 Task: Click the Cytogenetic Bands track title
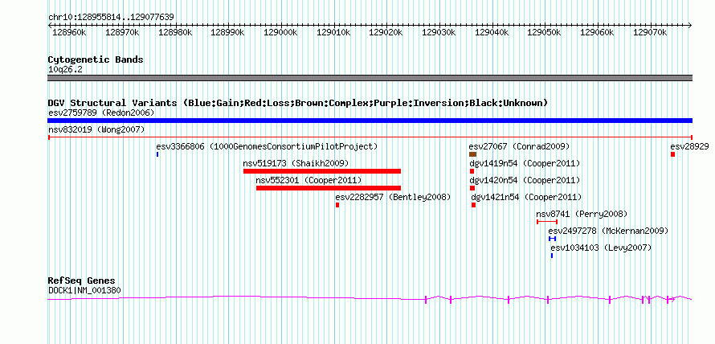[x=96, y=59]
